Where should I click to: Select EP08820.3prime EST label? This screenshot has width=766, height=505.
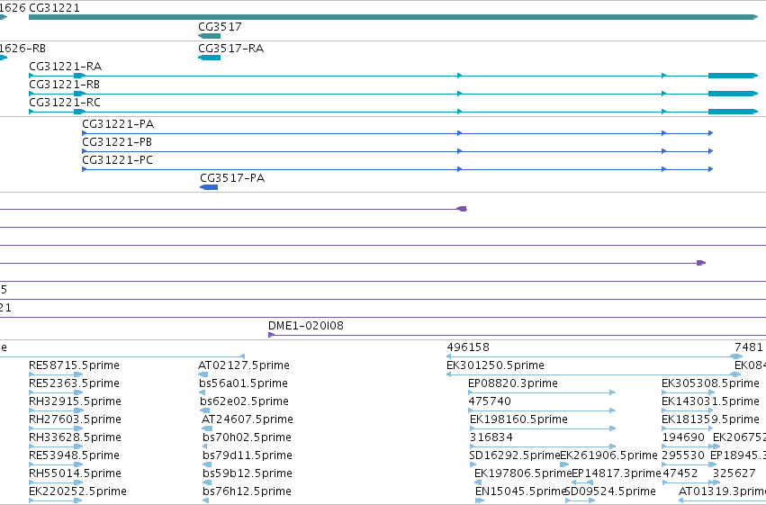(x=513, y=383)
